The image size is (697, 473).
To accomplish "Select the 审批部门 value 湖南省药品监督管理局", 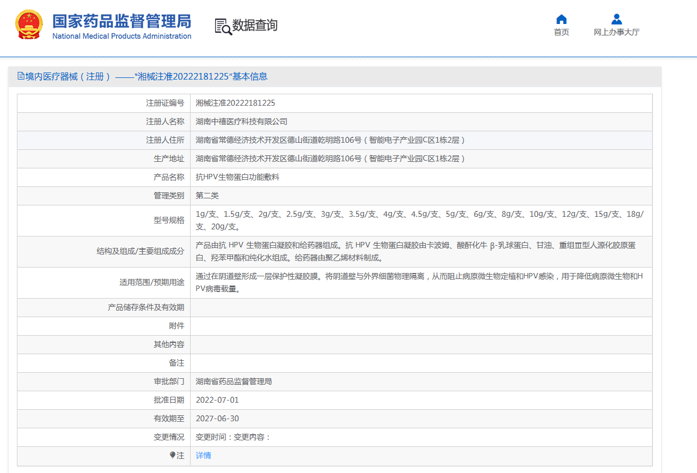I will [x=235, y=381].
